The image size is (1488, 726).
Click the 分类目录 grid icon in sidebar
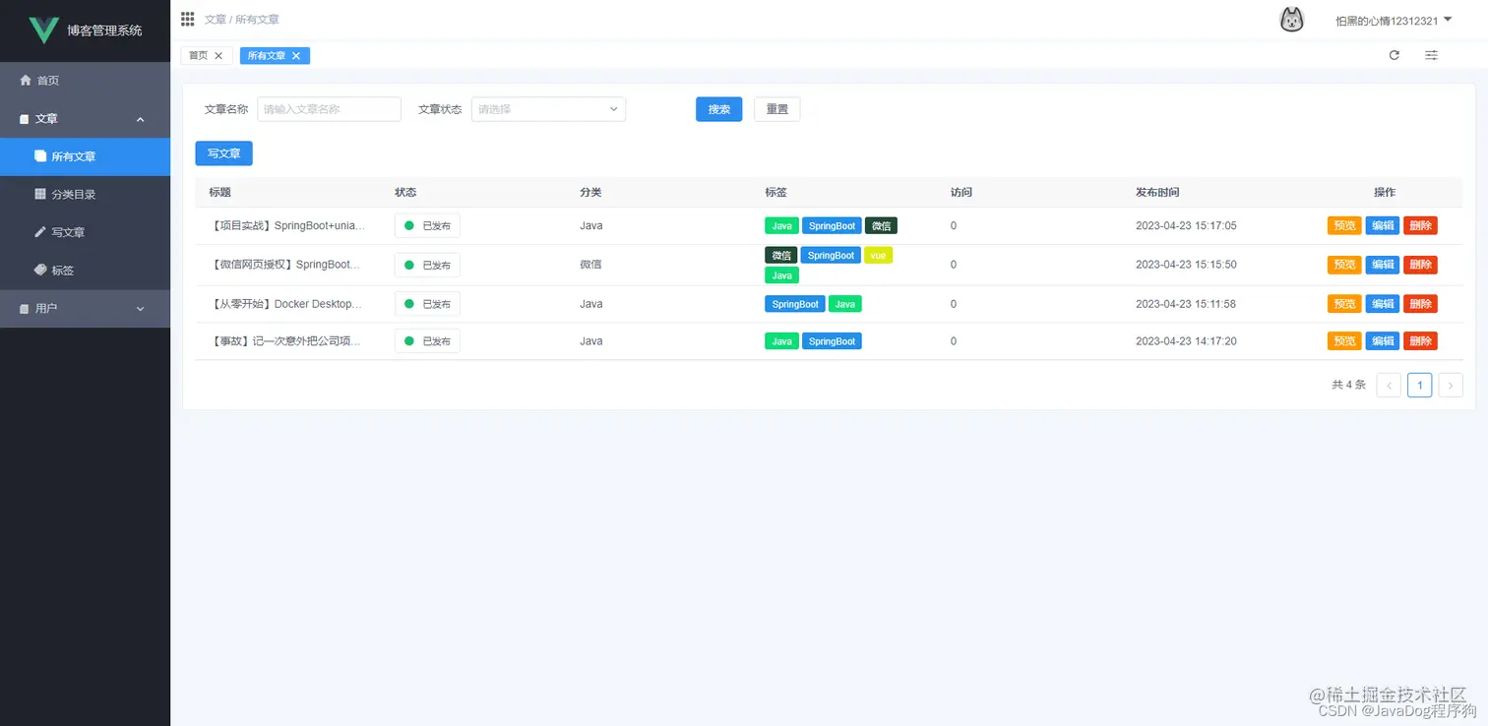tap(40, 194)
